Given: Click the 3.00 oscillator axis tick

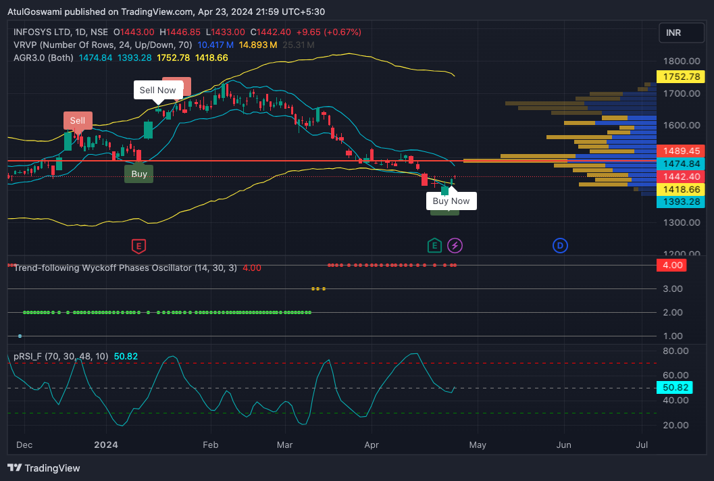Looking at the screenshot, I should coord(673,288).
